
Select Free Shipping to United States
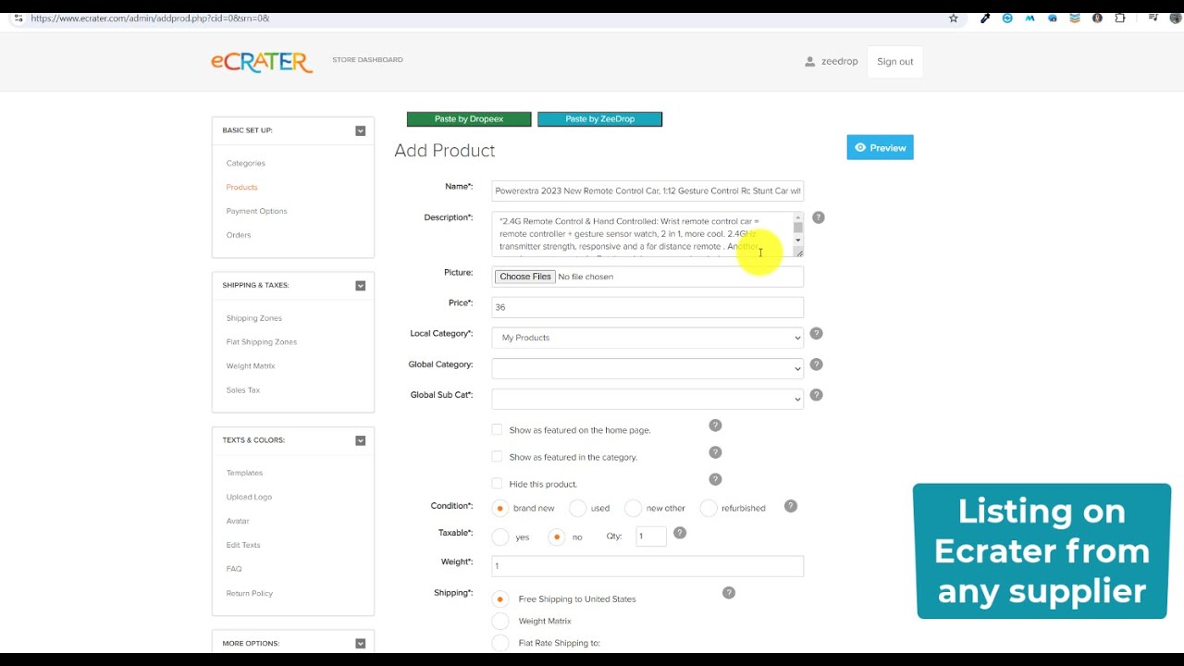(500, 598)
